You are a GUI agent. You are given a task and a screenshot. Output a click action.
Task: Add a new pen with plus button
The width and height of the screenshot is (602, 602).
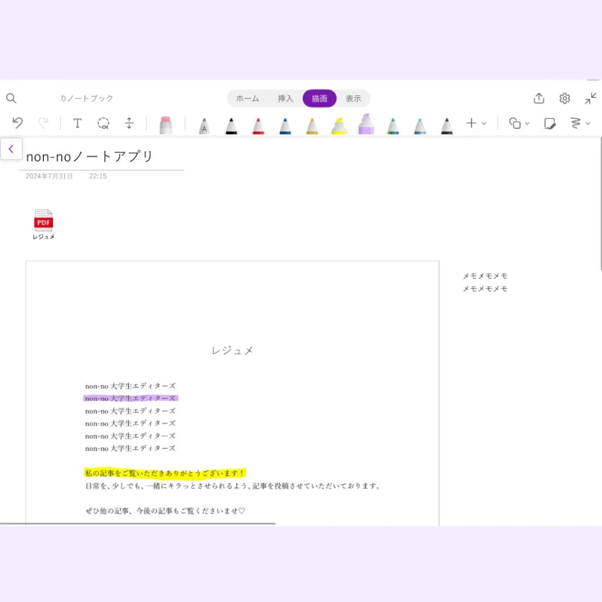tap(471, 123)
